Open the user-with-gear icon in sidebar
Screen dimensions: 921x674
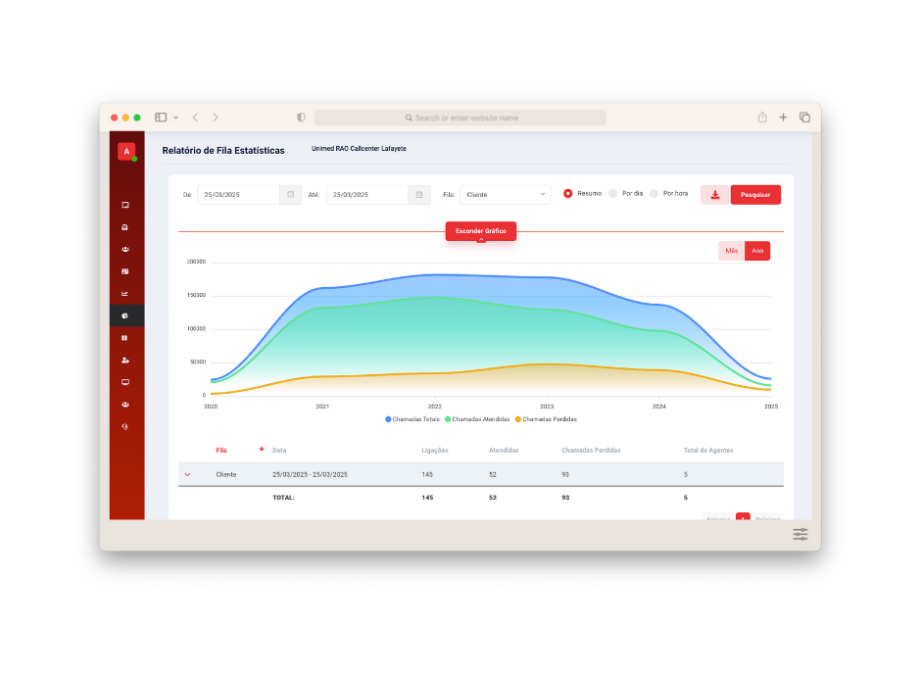coord(125,361)
